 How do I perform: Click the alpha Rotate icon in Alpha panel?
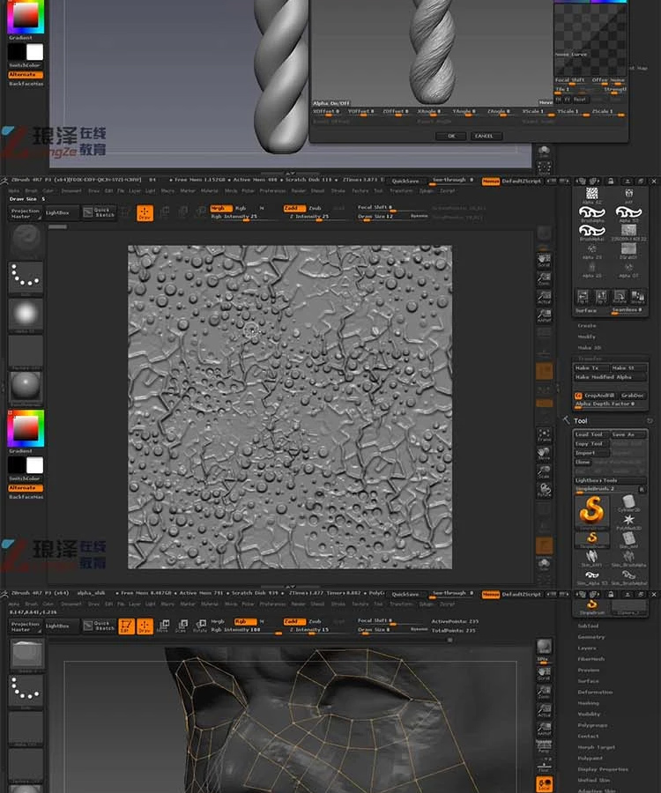(619, 296)
